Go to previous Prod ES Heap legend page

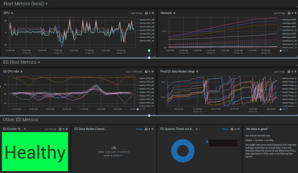281,109
